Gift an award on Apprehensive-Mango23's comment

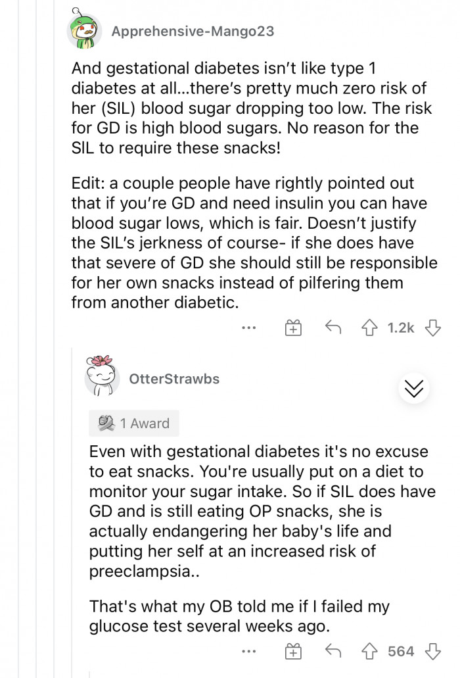click(293, 327)
